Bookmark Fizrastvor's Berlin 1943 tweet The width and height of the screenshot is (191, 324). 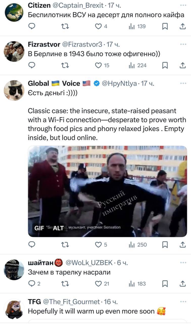[165, 65]
